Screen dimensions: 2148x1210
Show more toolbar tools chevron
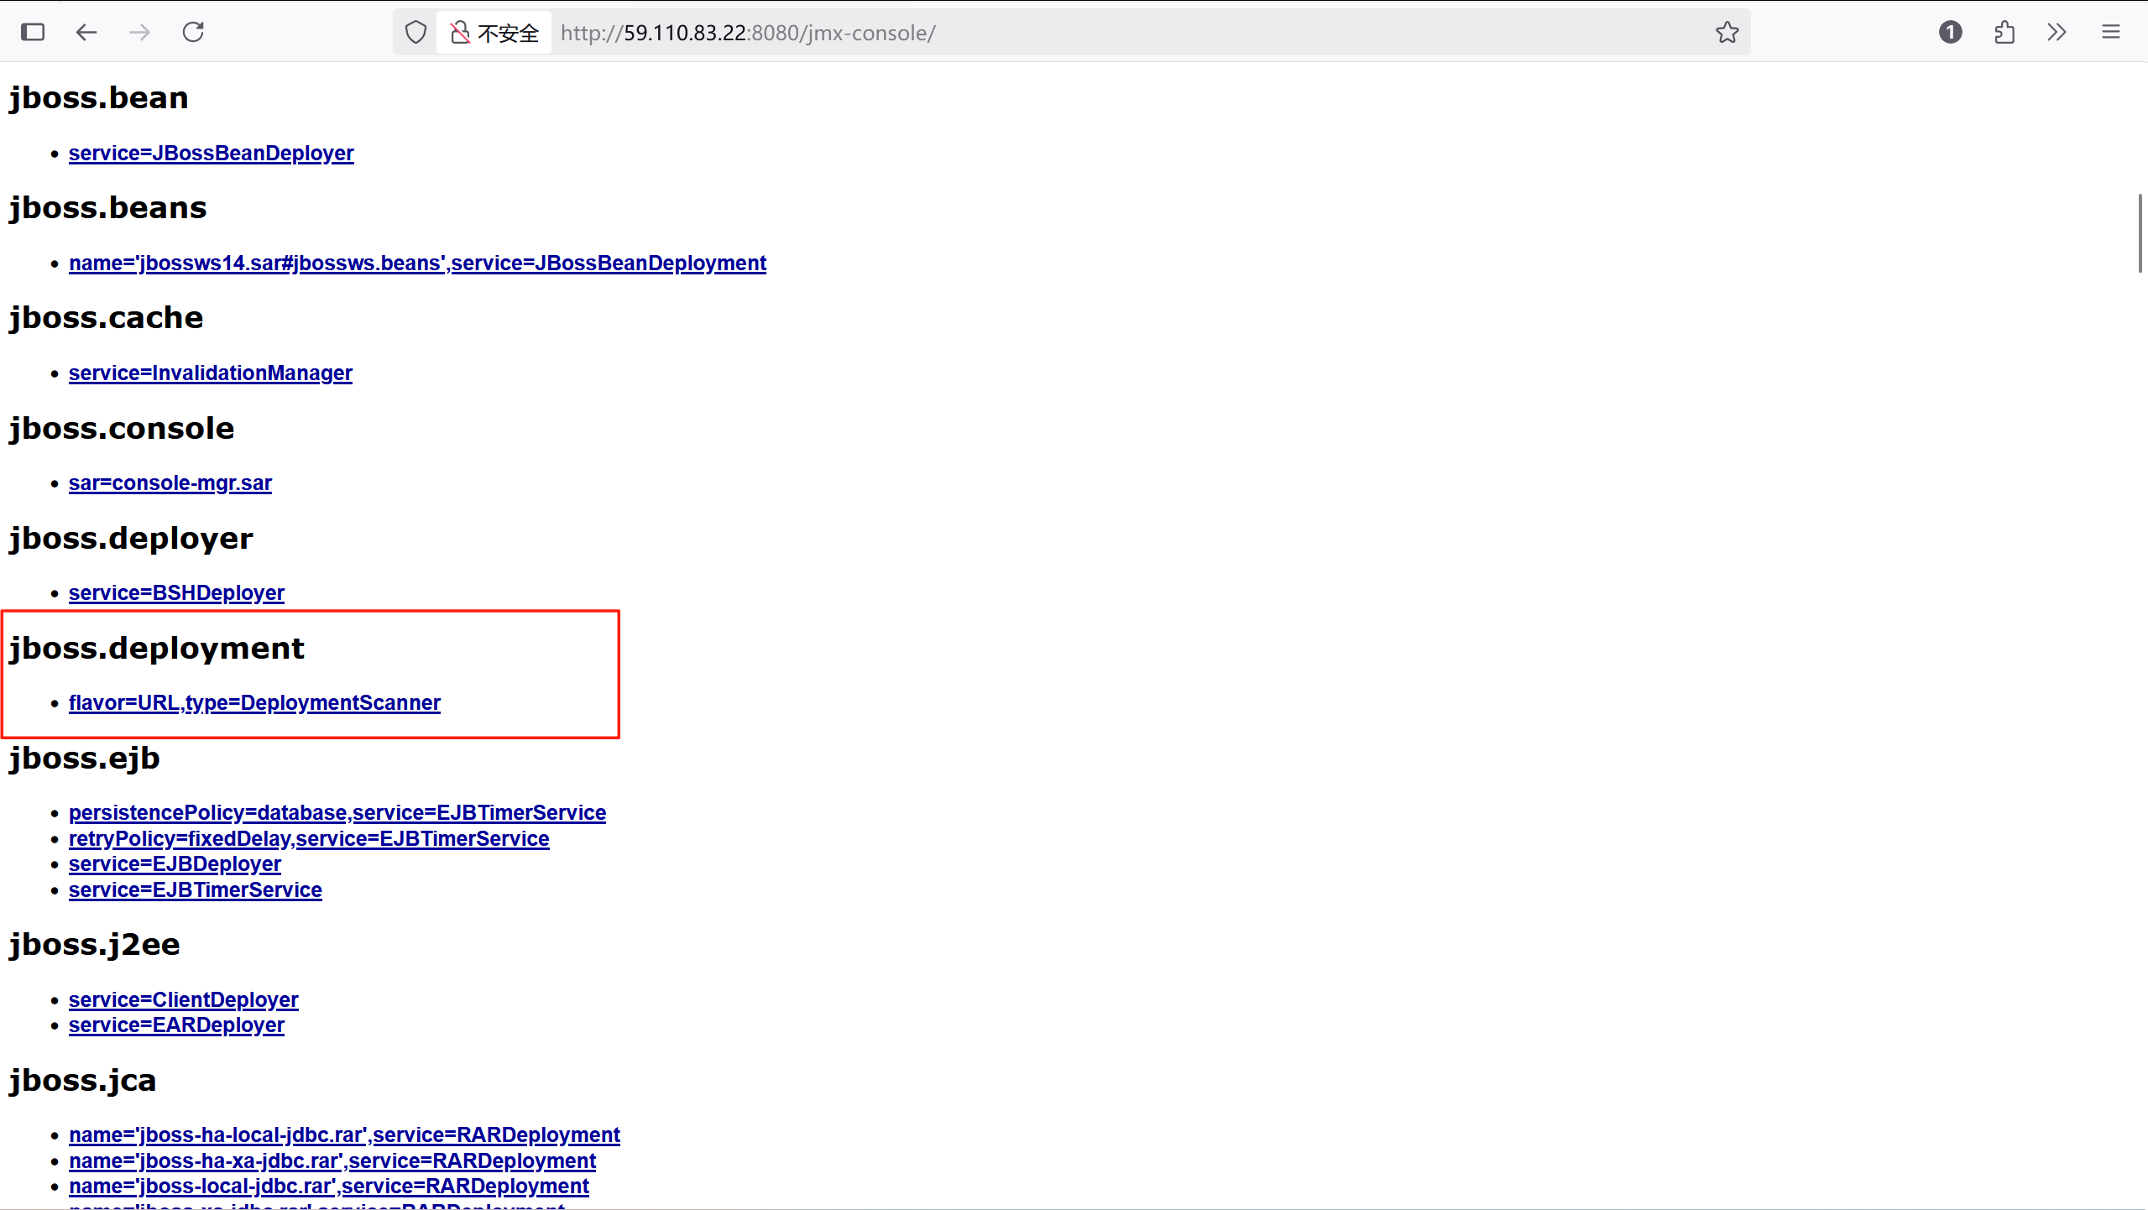coord(2057,32)
